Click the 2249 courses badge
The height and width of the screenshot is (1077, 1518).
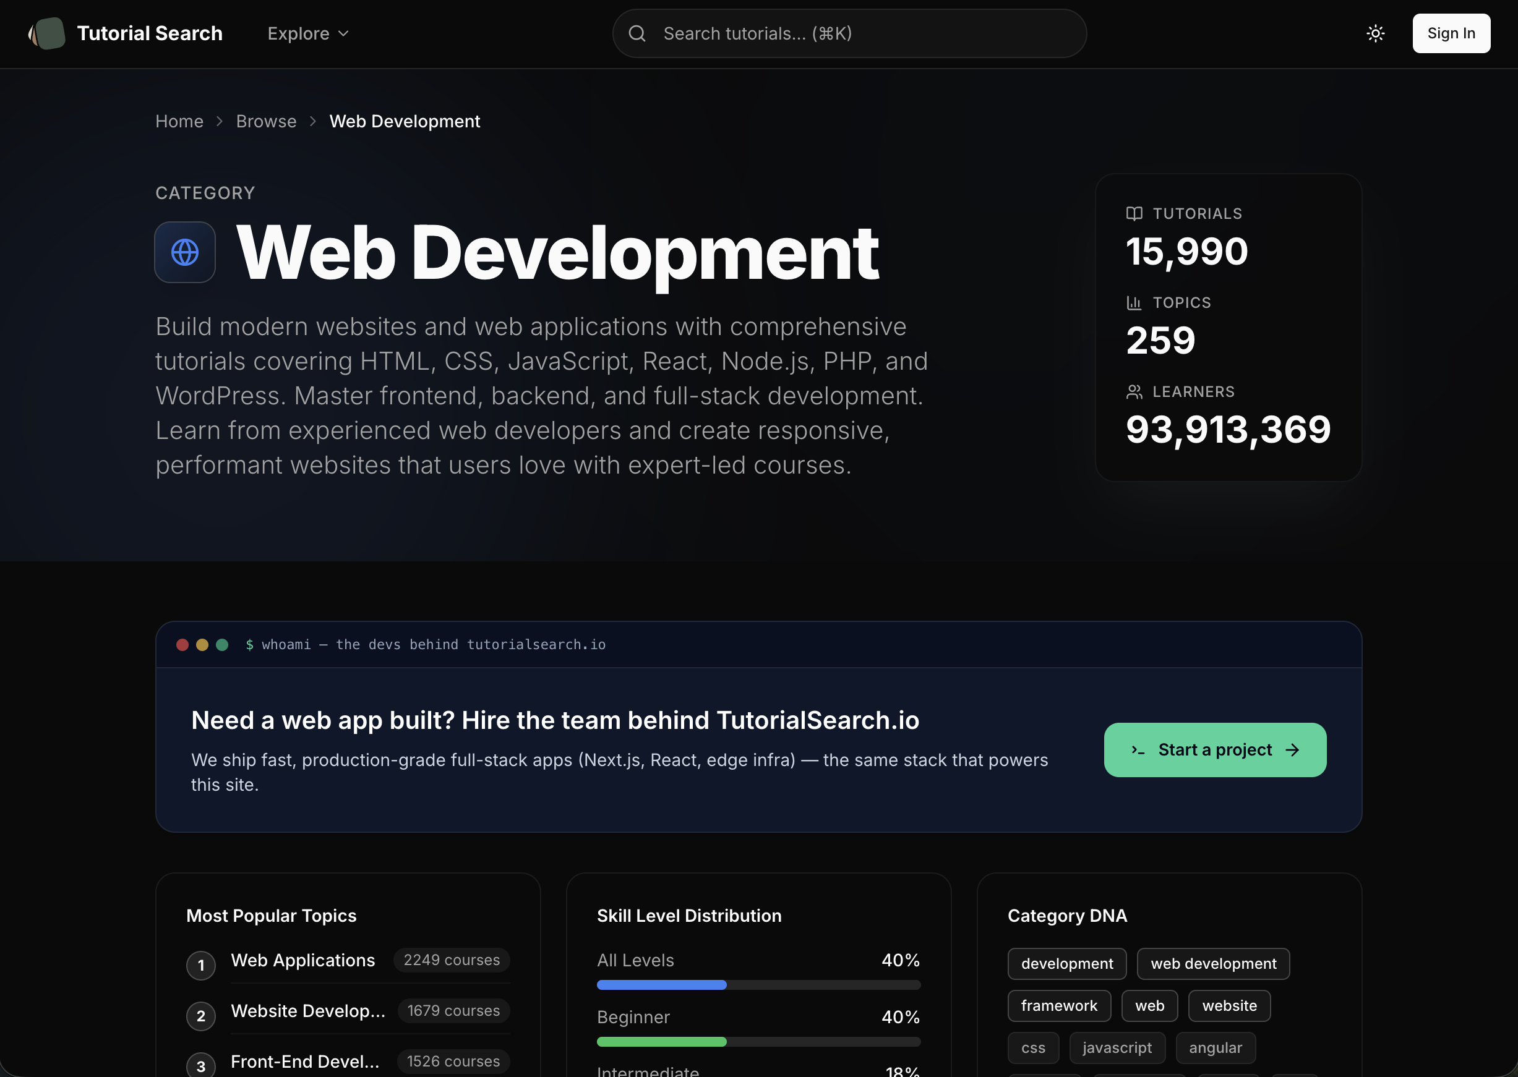(452, 960)
